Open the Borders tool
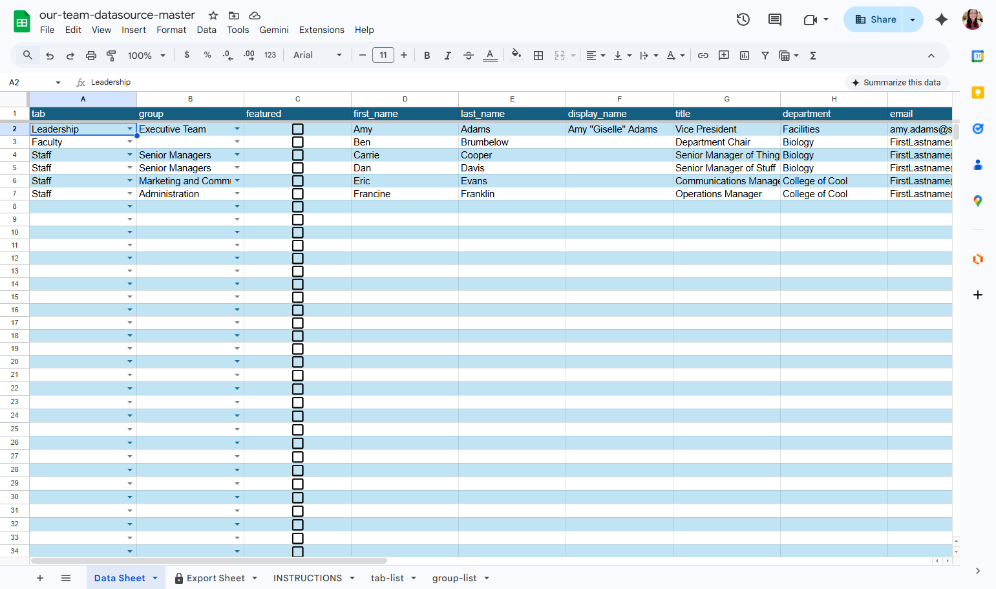Viewport: 996px width, 589px height. point(538,56)
